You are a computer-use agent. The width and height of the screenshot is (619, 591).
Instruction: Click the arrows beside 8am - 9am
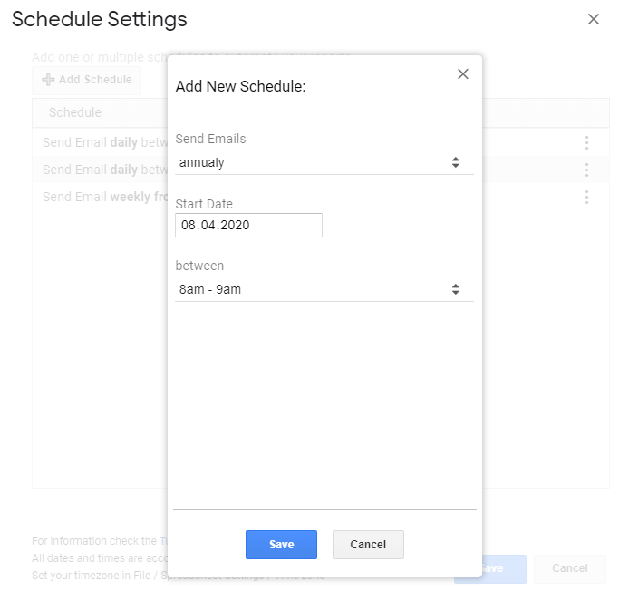point(456,289)
